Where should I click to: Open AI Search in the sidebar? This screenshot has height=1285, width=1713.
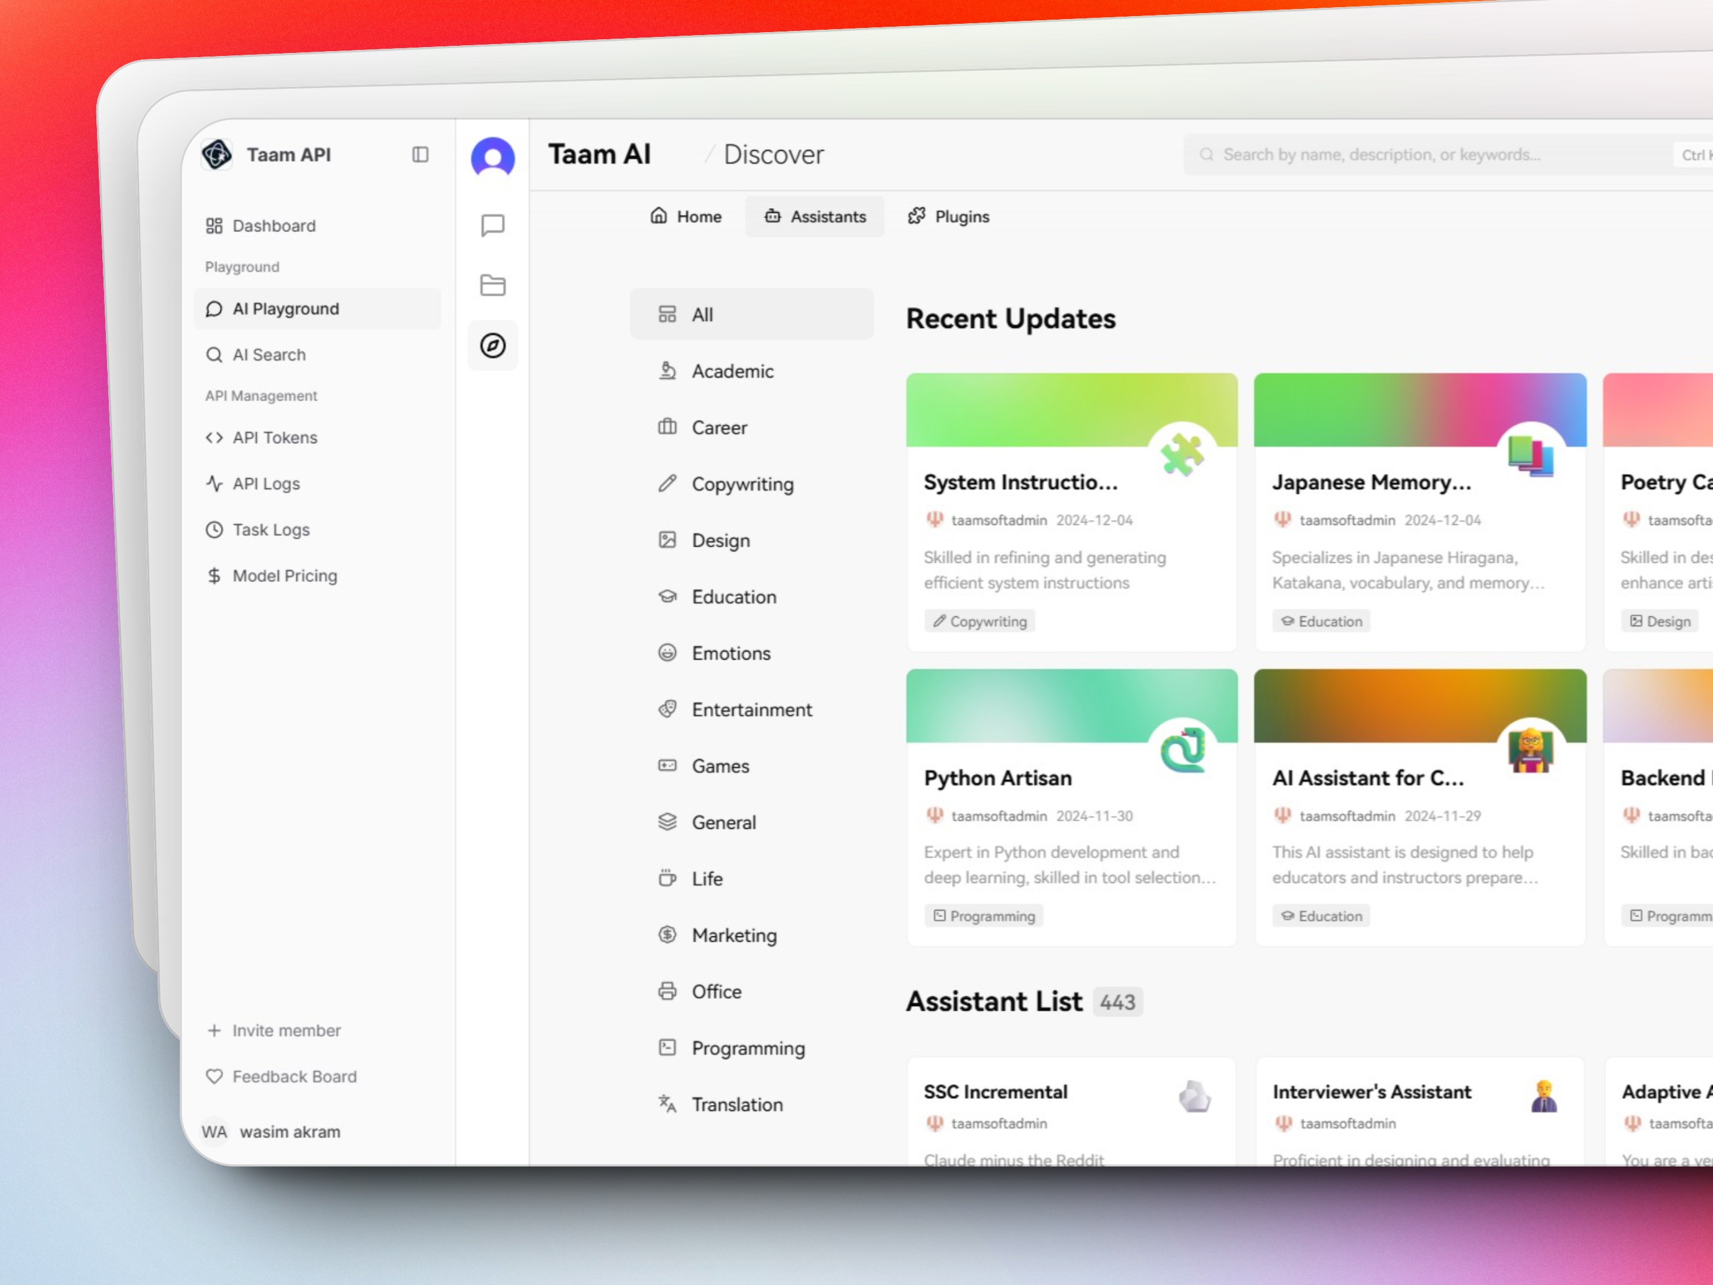click(x=268, y=355)
